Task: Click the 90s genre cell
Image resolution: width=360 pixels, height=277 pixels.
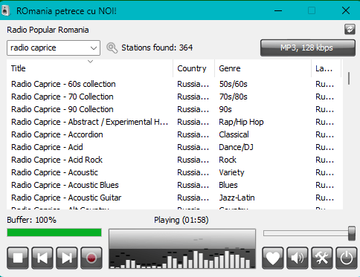Action: pos(225,109)
